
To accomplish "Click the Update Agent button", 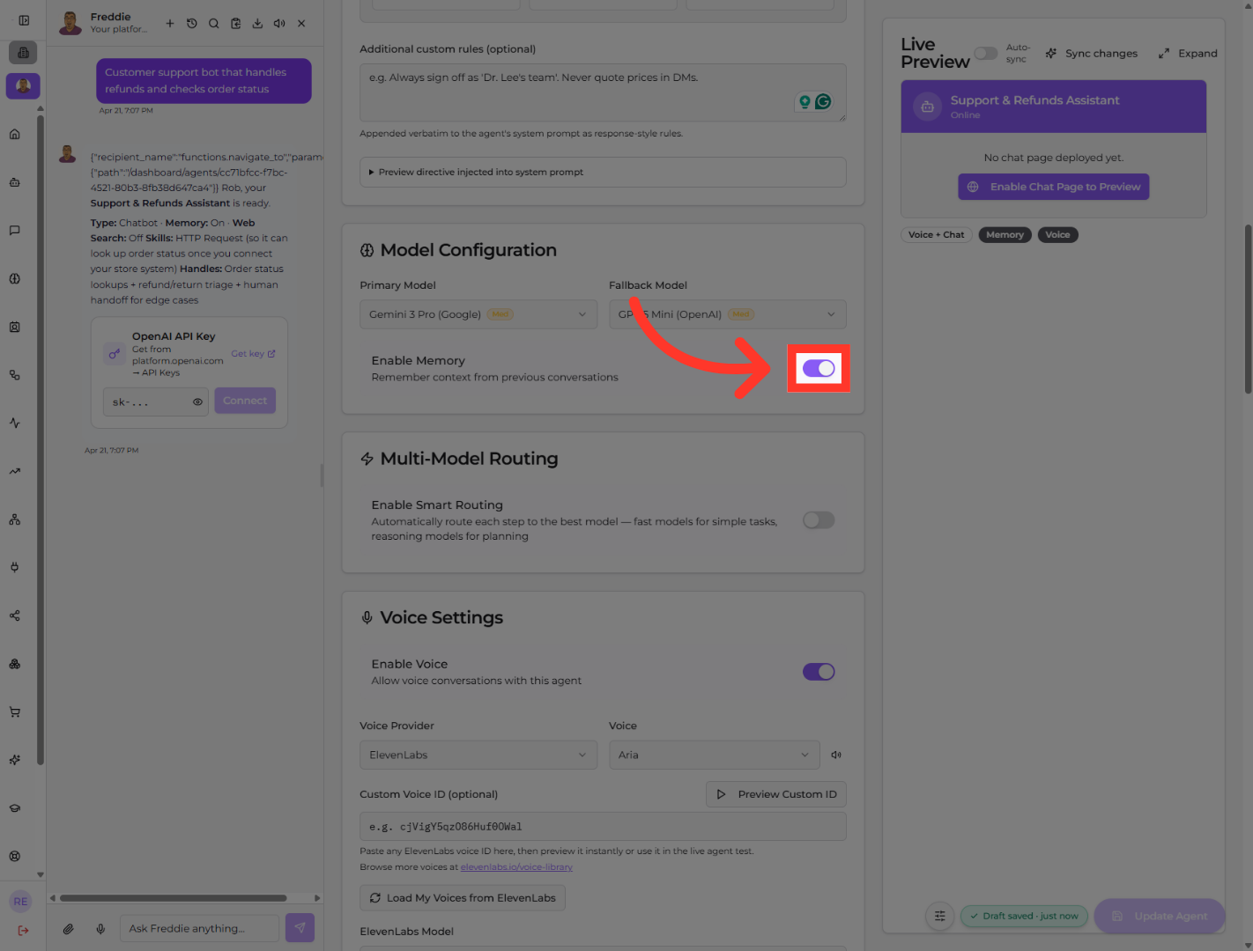I will pos(1160,916).
